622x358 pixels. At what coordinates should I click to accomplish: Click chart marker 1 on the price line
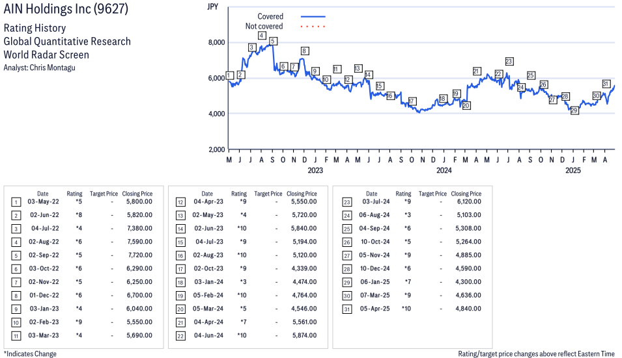point(230,75)
